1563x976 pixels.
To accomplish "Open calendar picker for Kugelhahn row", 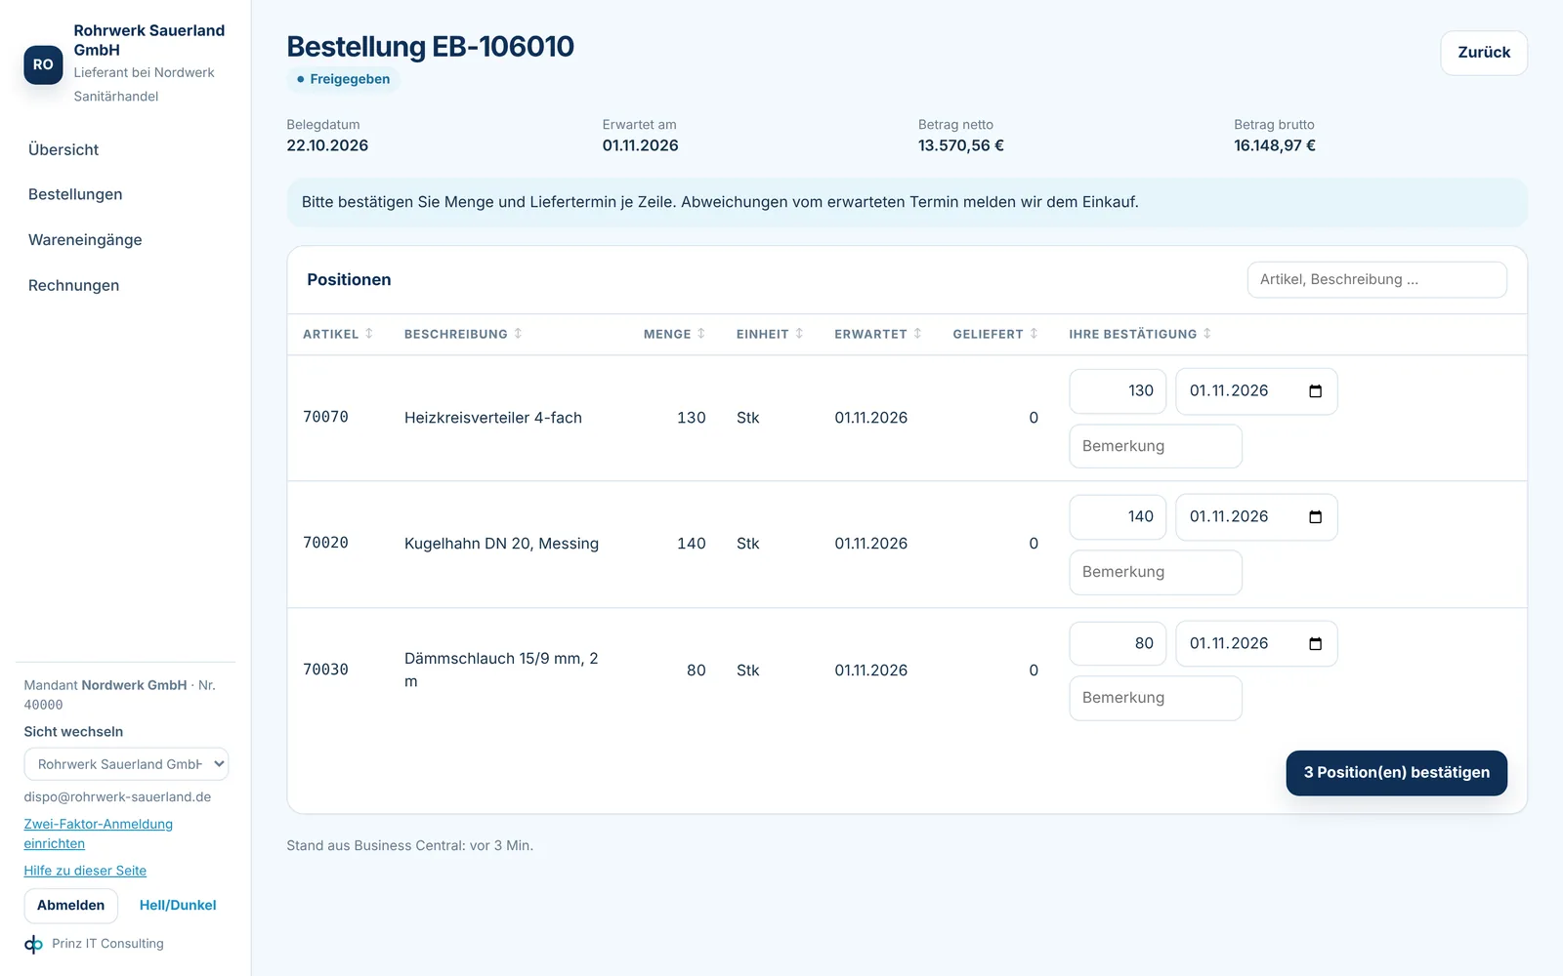I will (x=1315, y=517).
